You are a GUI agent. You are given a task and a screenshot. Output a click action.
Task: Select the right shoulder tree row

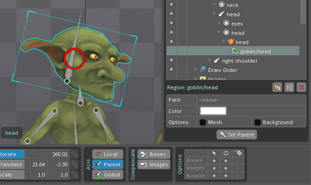coord(233,60)
